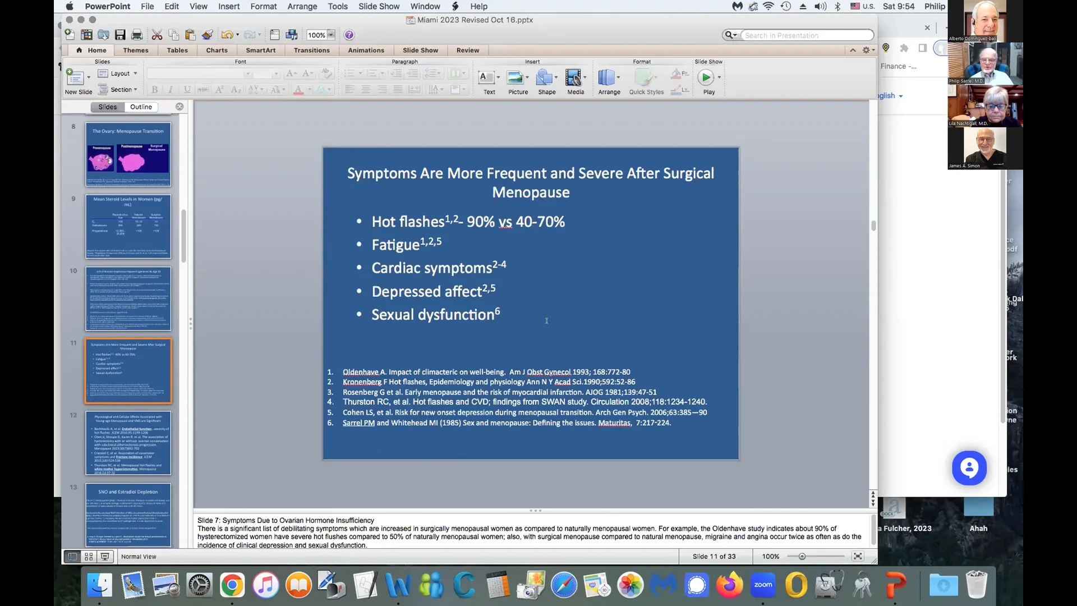Open the ribbon settings gear menu

pyautogui.click(x=868, y=50)
